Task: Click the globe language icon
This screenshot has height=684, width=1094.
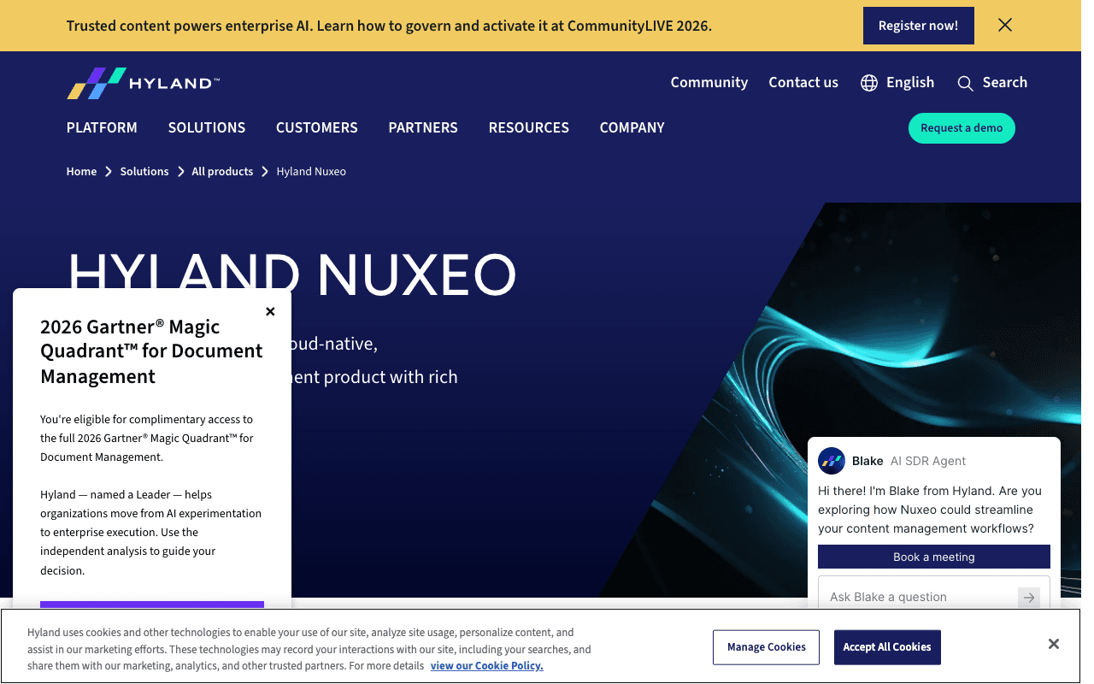Action: pos(869,83)
